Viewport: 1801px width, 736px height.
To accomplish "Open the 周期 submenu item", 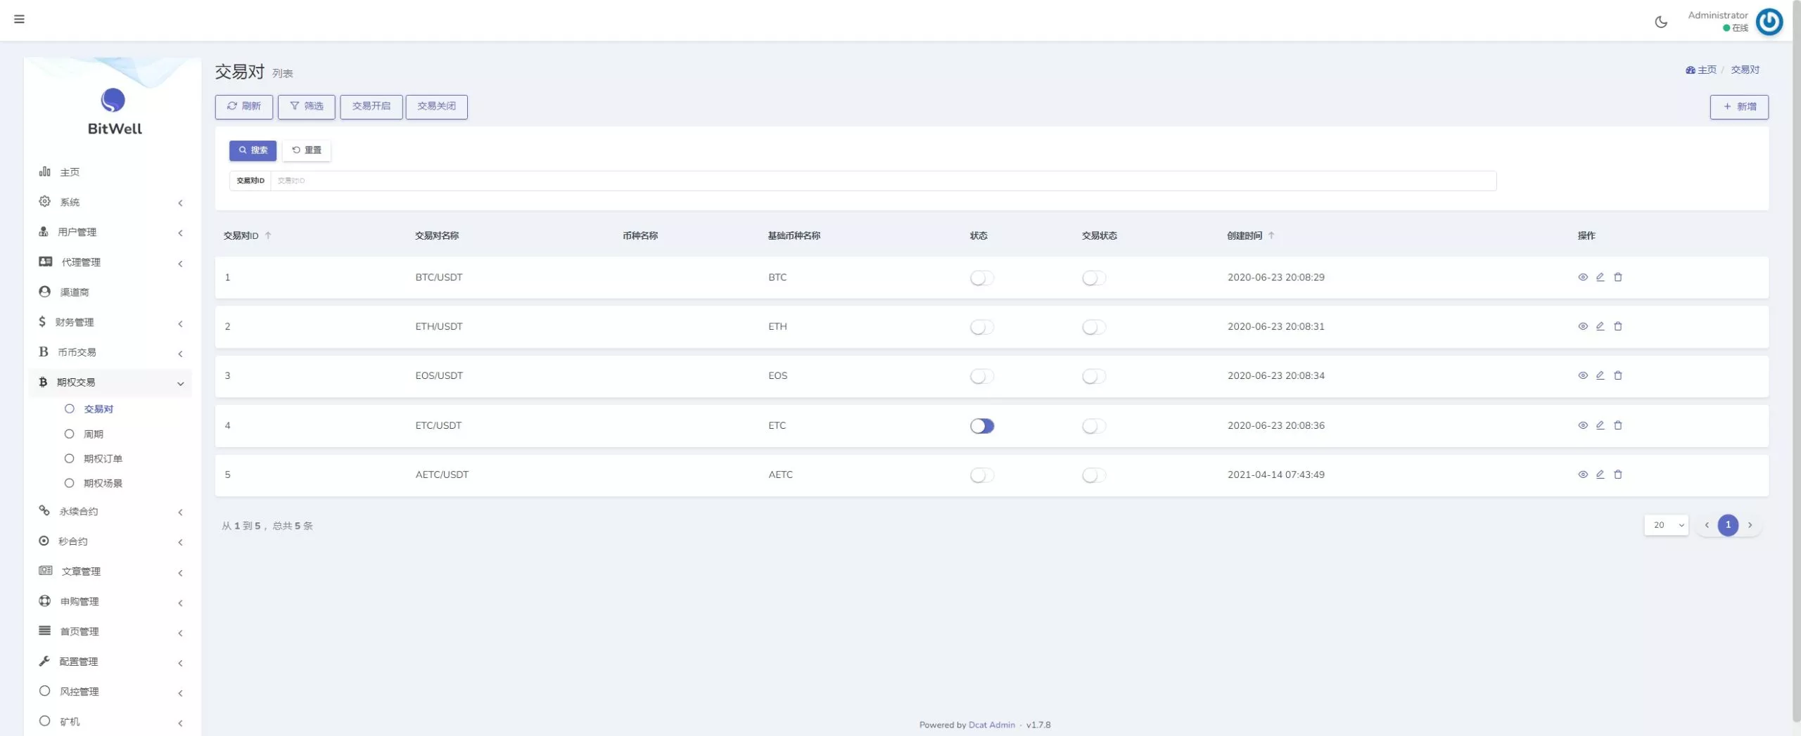I will point(94,434).
